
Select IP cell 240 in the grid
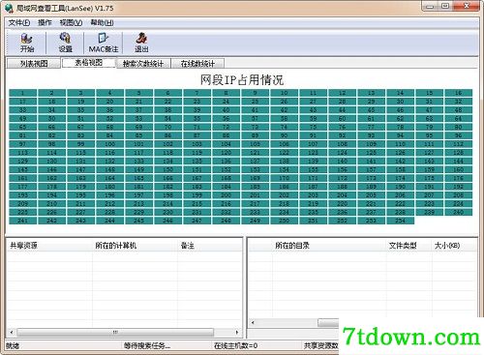[x=458, y=212]
